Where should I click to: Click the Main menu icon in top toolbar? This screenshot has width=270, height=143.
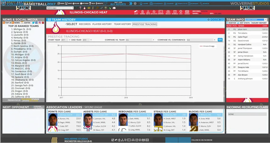pyautogui.click(x=61, y=3)
